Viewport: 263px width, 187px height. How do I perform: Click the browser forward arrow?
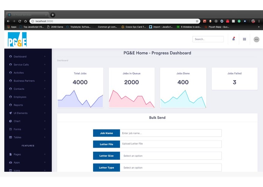pyautogui.click(x=14, y=21)
